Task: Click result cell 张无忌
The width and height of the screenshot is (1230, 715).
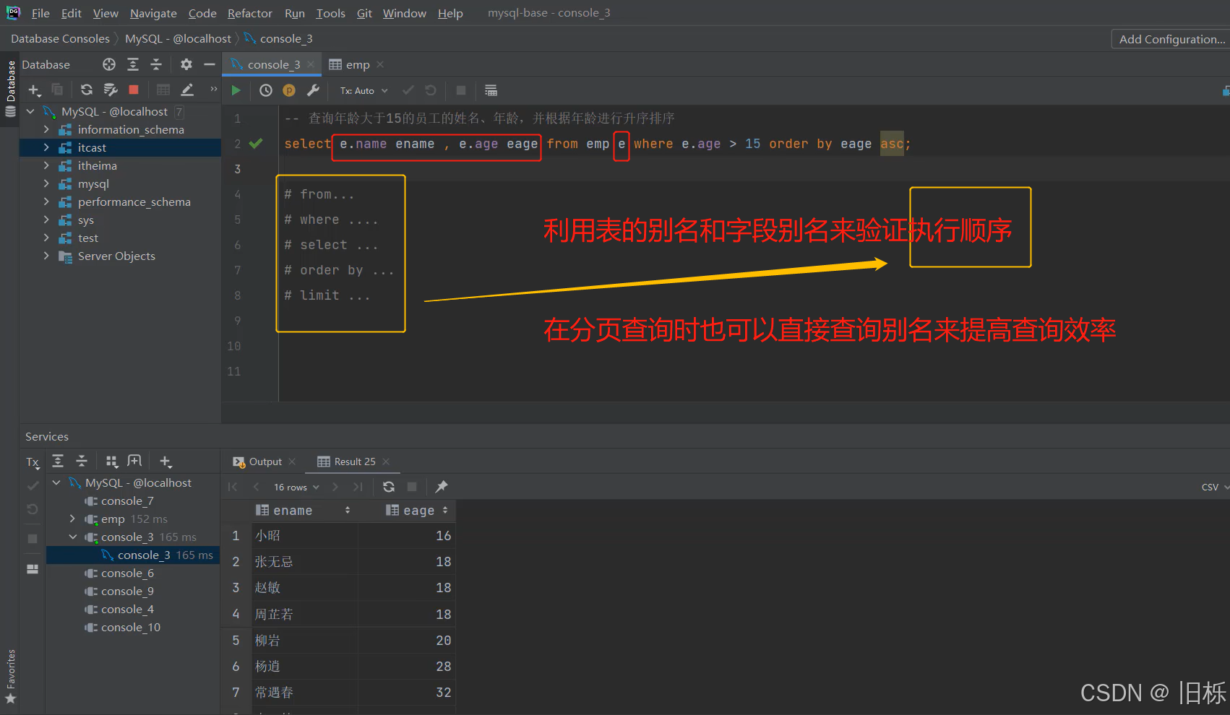Action: [x=304, y=561]
